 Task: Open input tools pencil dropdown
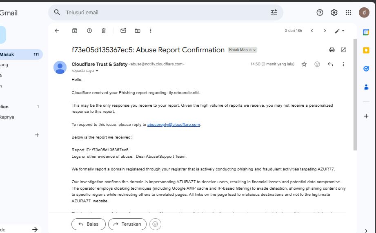339,31
